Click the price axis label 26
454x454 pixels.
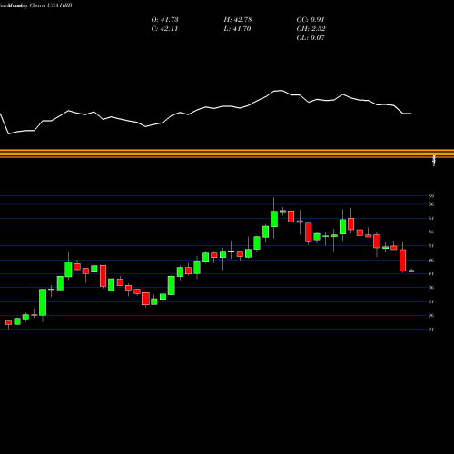[431, 316]
